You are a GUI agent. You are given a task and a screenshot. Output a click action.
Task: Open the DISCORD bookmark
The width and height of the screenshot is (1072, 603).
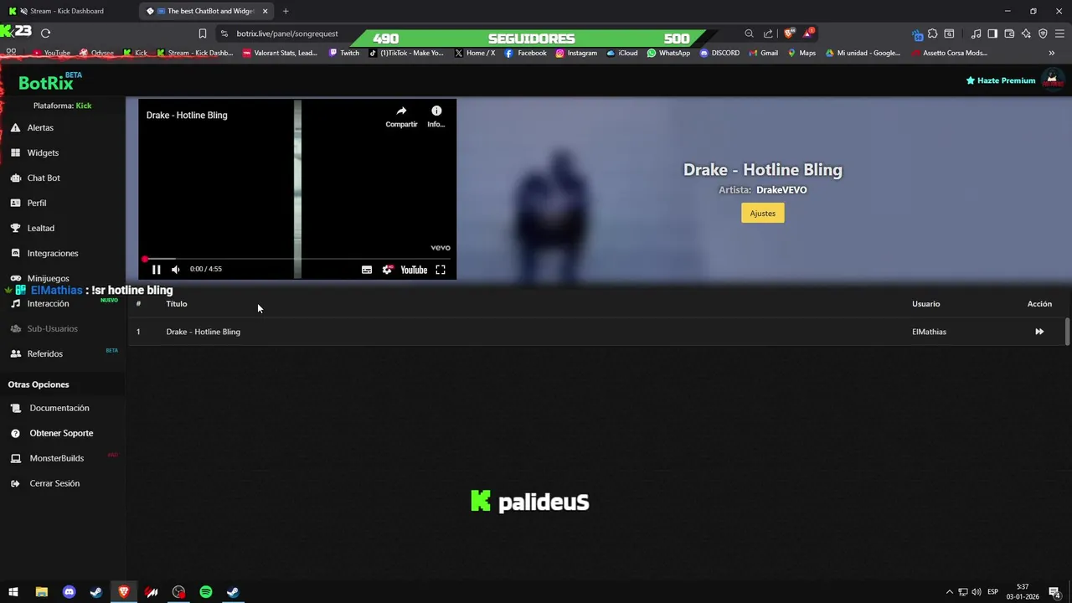tap(719, 53)
